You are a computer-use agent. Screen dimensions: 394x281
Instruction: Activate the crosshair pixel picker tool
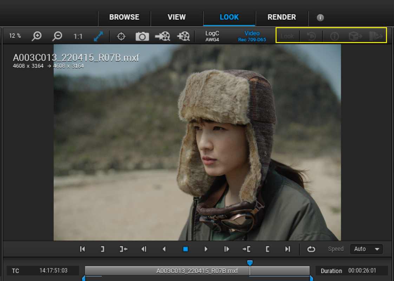click(121, 36)
